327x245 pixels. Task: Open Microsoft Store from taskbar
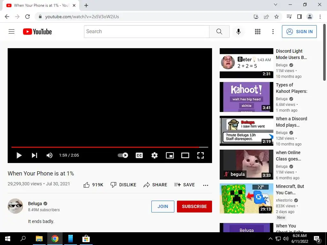coord(86,239)
